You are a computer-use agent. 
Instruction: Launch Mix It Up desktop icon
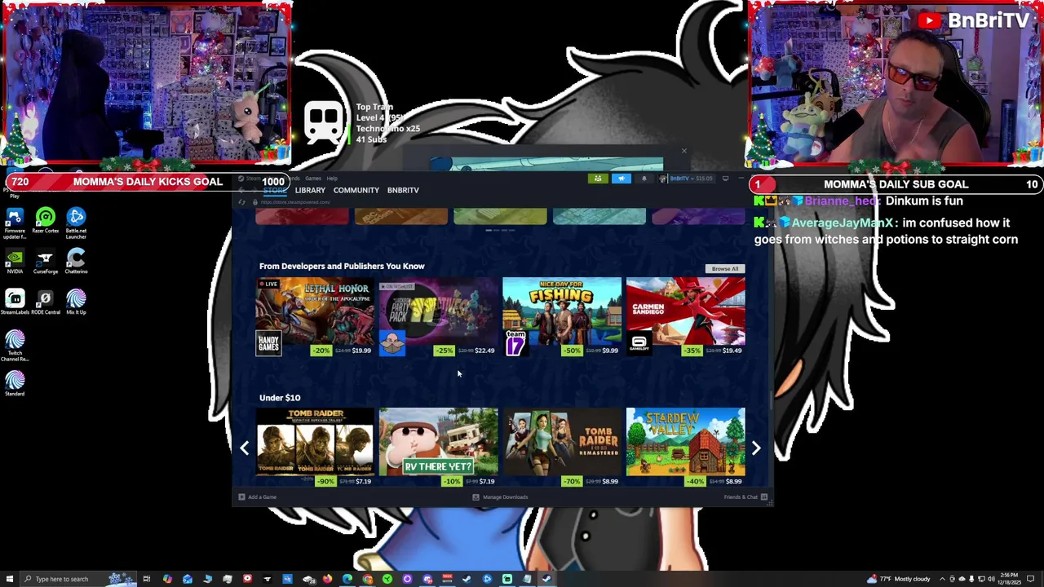[x=76, y=302]
